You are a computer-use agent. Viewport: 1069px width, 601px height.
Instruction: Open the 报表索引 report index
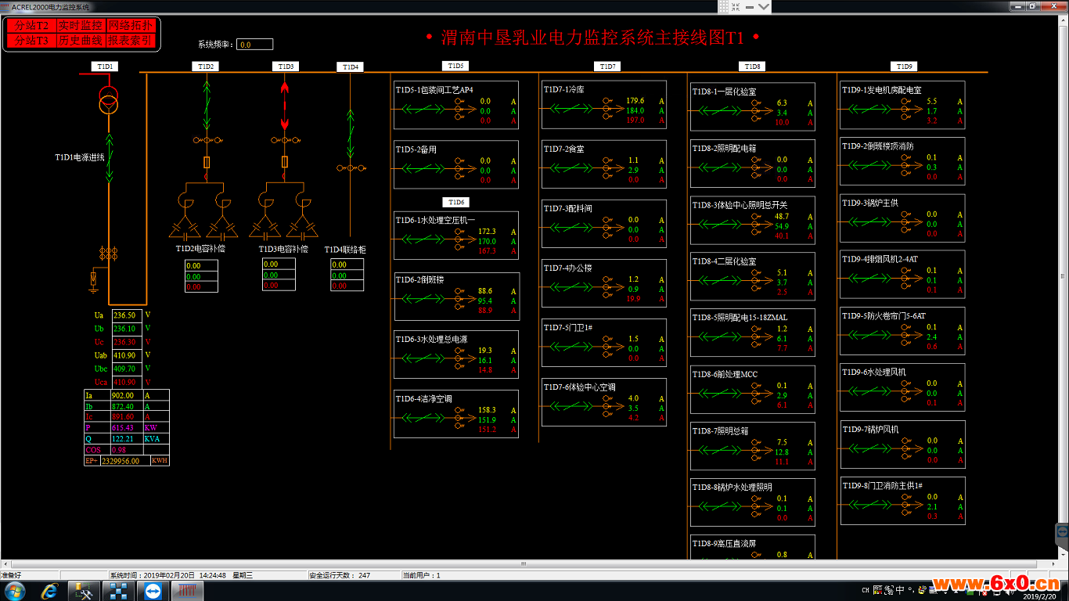coord(130,41)
